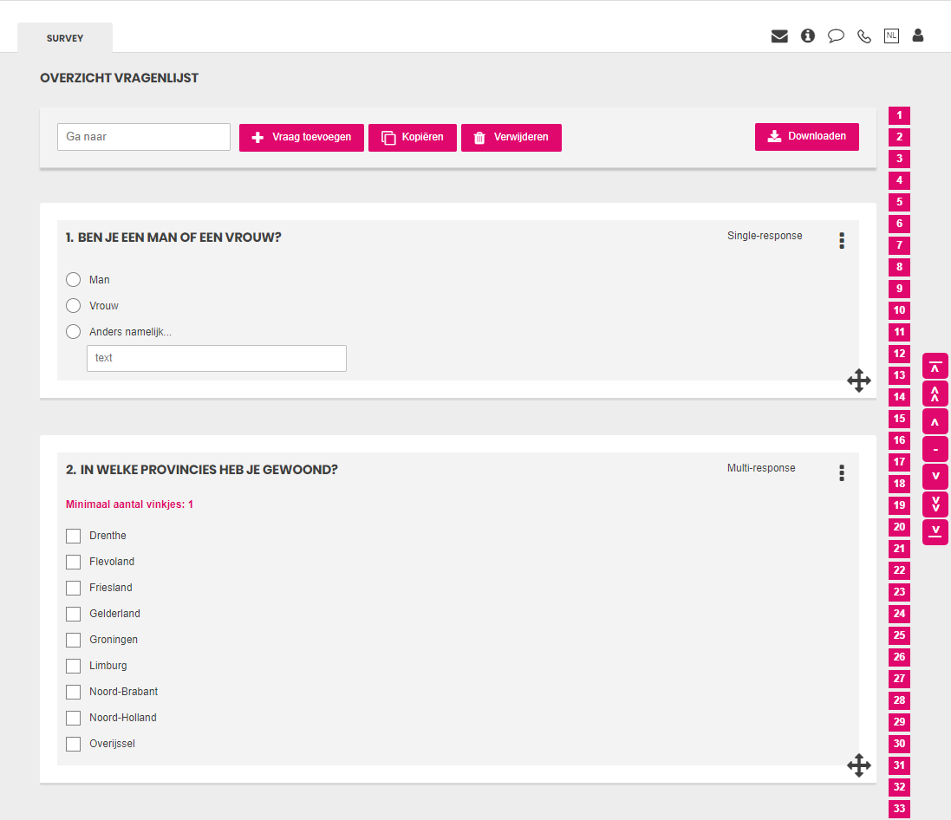Focus the Ga naar input field
The image size is (951, 820).
tap(144, 137)
